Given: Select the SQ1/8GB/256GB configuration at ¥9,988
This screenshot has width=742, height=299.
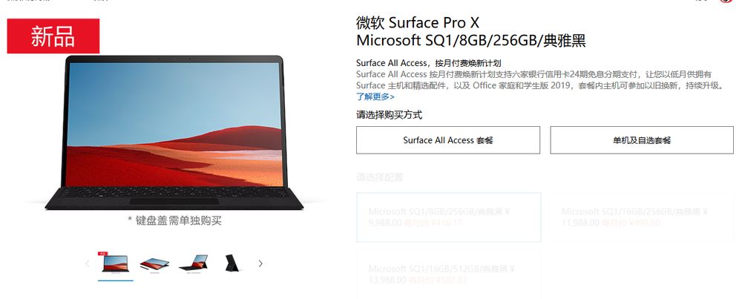Looking at the screenshot, I should pos(448,217).
